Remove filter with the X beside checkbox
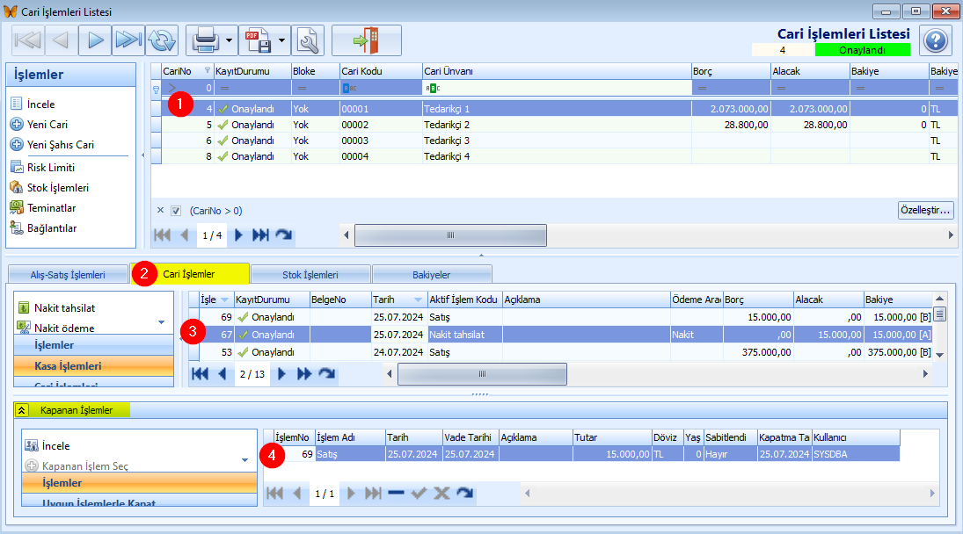This screenshot has height=534, width=963. pos(160,210)
